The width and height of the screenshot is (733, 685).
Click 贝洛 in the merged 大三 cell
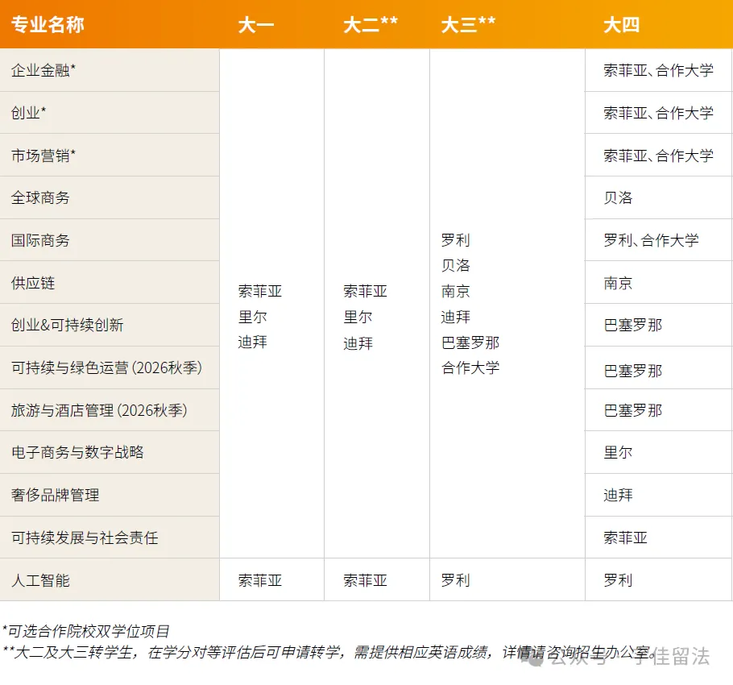(x=455, y=266)
